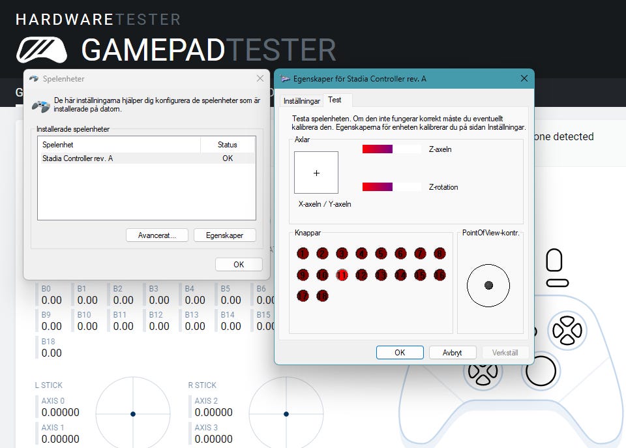Click the B18 value on Gamepad Tester page

(x=52, y=353)
